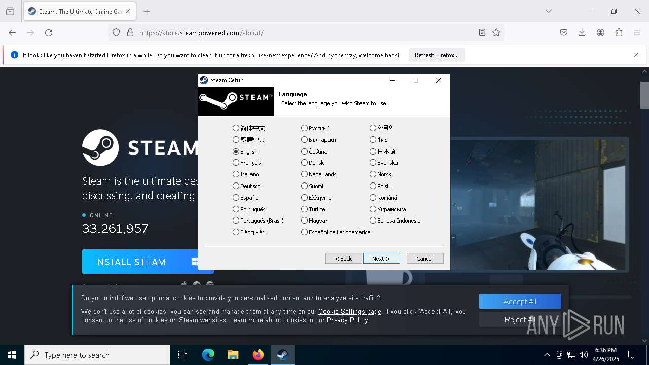Go back in Firefox

coord(12,32)
